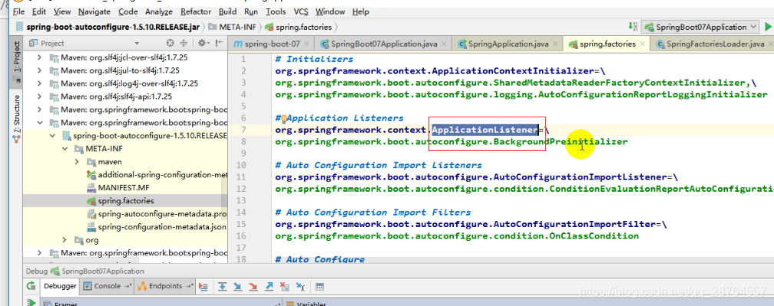Hide the Project tool window
This screenshot has height=306, width=774.
tap(218, 43)
